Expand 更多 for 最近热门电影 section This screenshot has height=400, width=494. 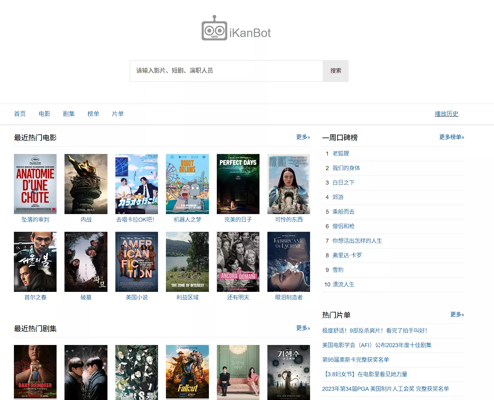pyautogui.click(x=302, y=137)
